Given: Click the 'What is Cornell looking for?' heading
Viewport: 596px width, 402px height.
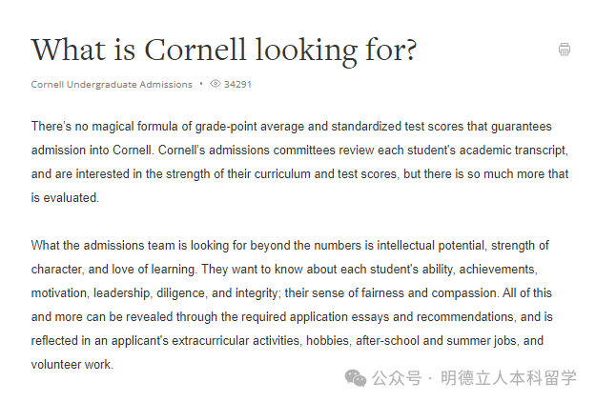Looking at the screenshot, I should [224, 50].
